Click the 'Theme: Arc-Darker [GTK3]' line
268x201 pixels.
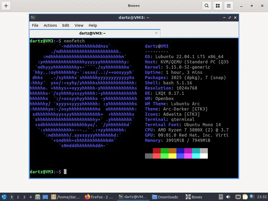(x=176, y=109)
